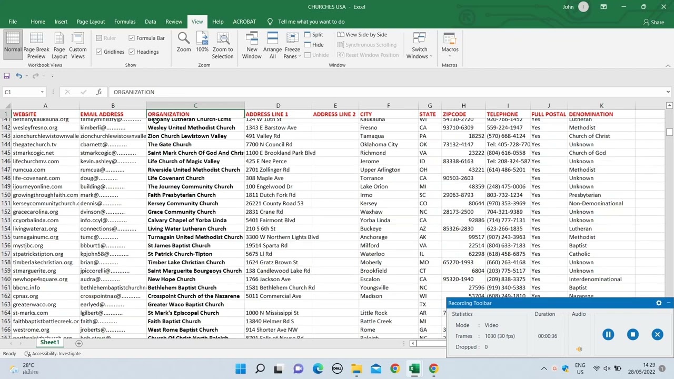This screenshot has width=674, height=379.
Task: Show hidden system tray icons
Action: [x=544, y=368]
